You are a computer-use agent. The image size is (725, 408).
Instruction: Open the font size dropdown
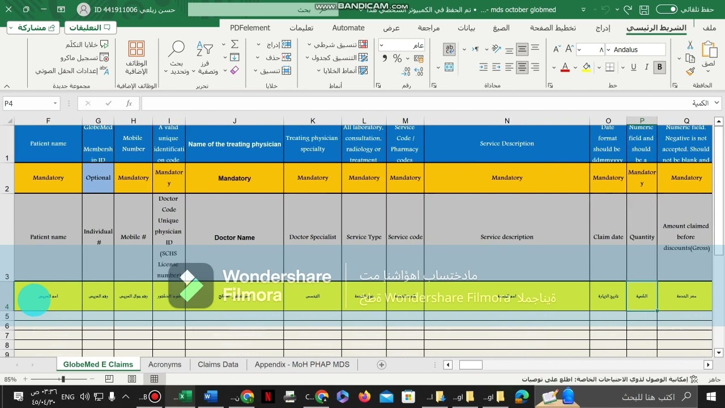click(579, 50)
